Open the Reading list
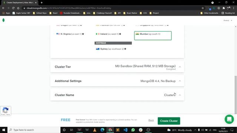The width and height of the screenshot is (237, 133). pyautogui.click(x=228, y=13)
